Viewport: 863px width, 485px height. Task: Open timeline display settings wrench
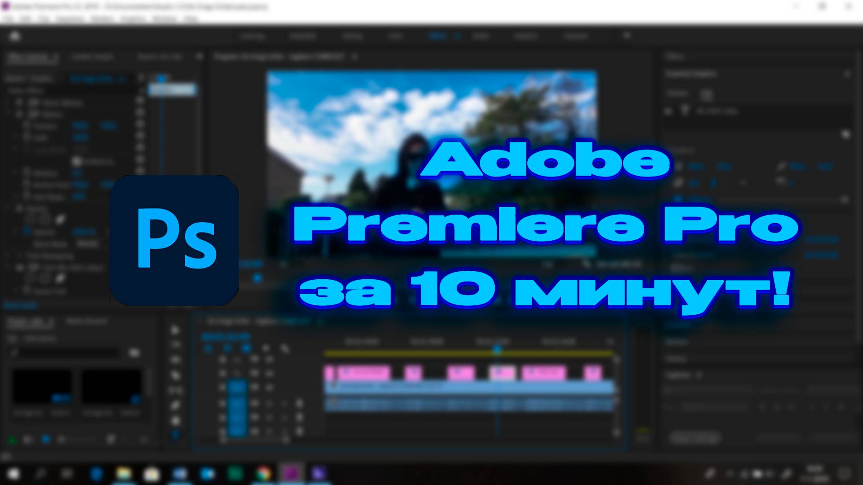point(285,348)
